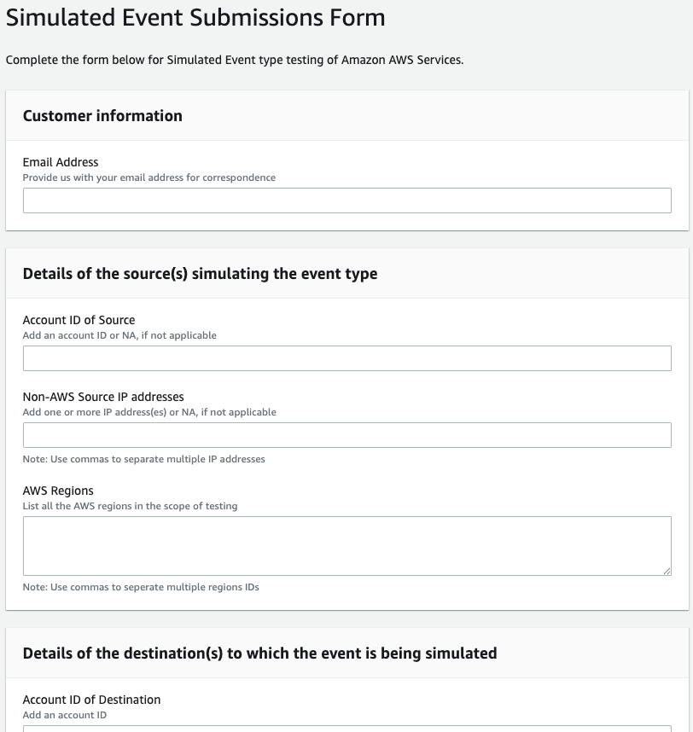Viewport: 693px width, 732px height.
Task: Click the source(s) simulating event type heading
Action: (200, 274)
